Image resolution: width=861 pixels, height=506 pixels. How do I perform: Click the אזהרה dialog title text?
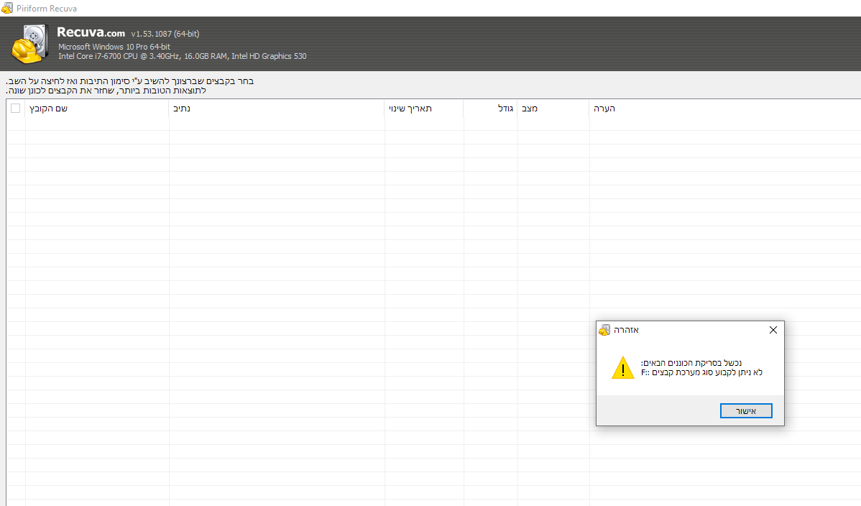pyautogui.click(x=626, y=330)
